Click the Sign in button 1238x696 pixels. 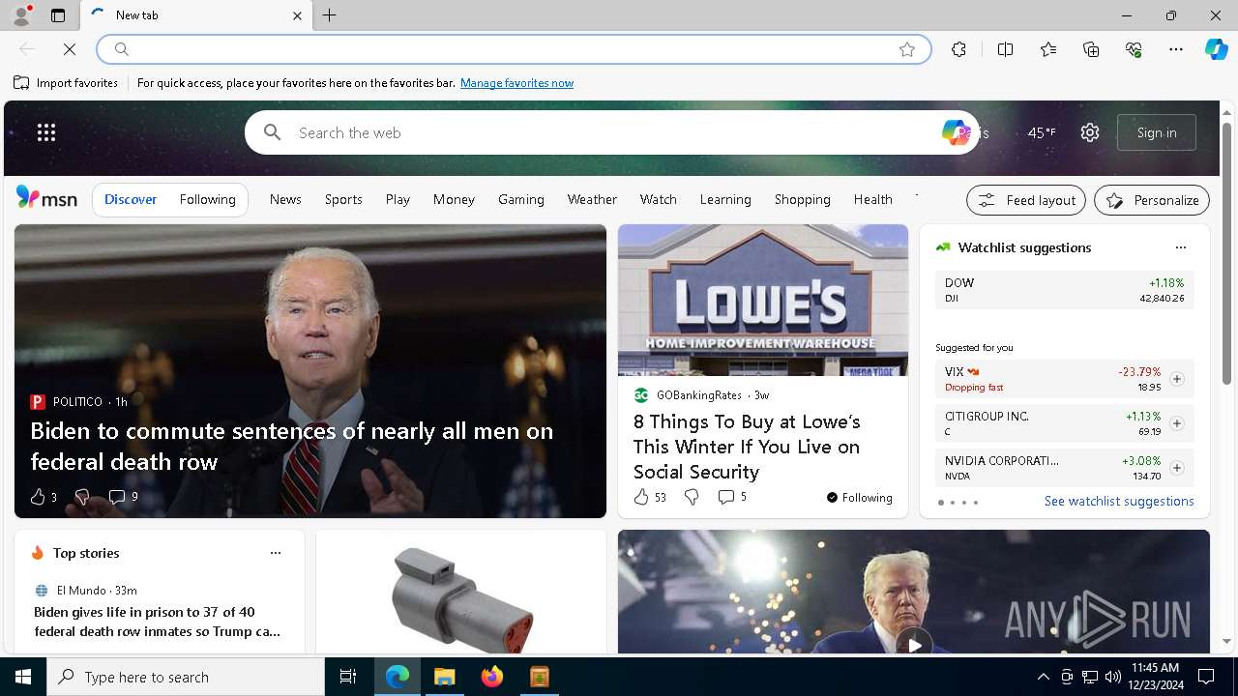1157,132
